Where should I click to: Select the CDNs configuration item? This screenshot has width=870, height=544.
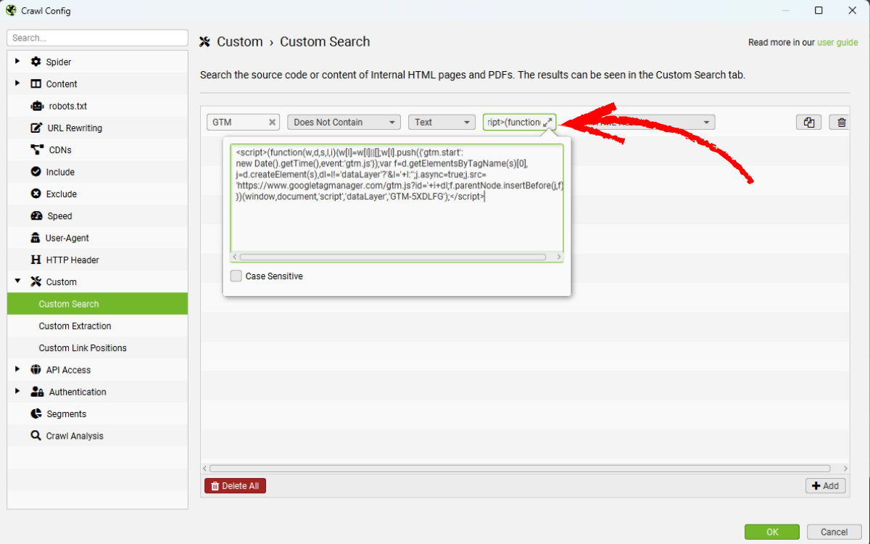click(x=59, y=150)
